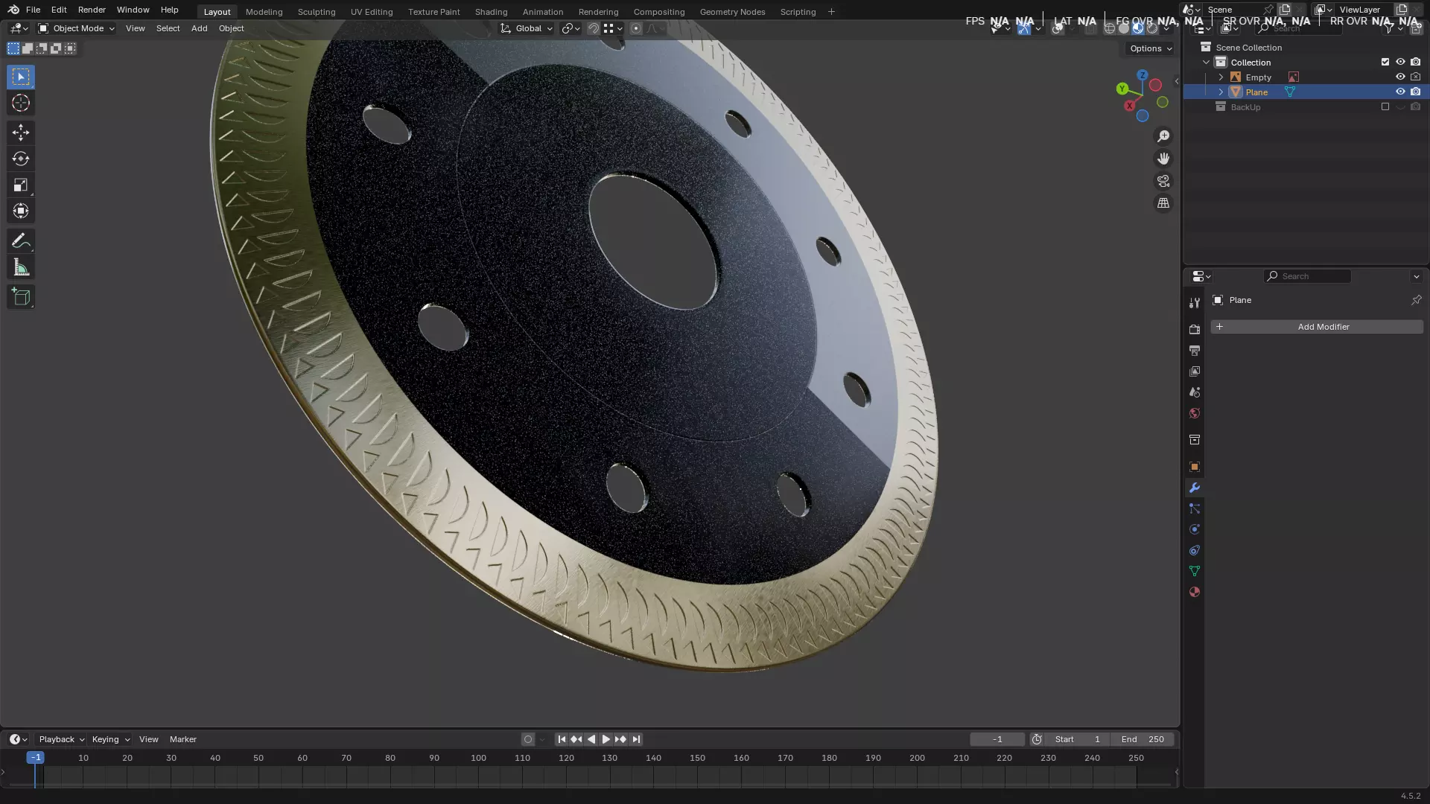Toggle proportional editing icon
This screenshot has width=1430, height=804.
pos(636,28)
